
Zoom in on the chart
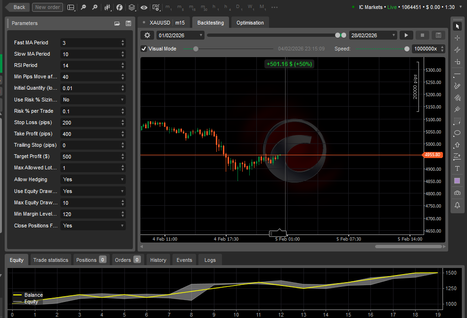click(94, 7)
